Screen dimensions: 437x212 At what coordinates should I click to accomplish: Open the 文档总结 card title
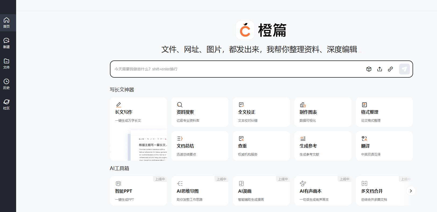tap(185, 146)
